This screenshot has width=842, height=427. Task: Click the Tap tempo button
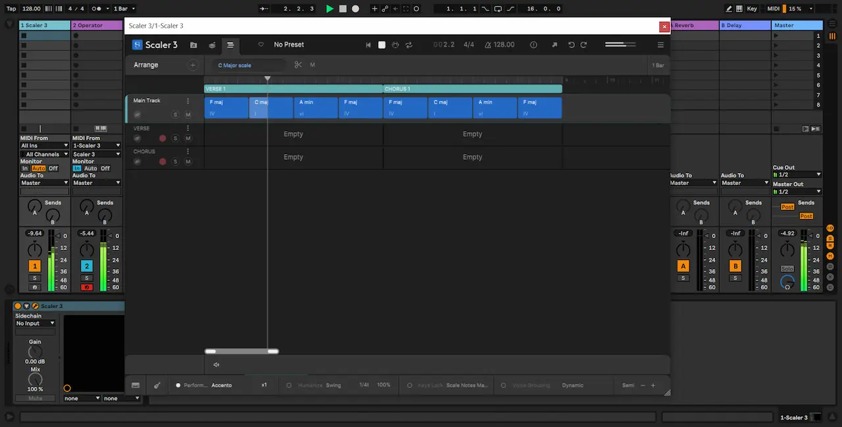[11, 9]
